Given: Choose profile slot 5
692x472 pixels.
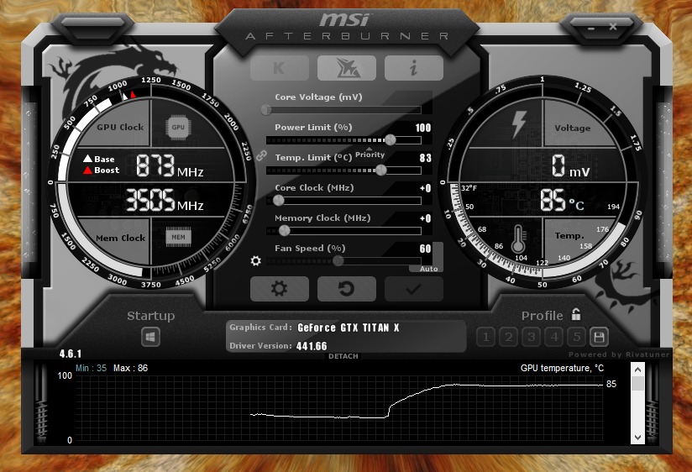Looking at the screenshot, I should coord(576,338).
